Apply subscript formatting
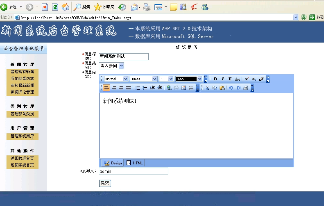This screenshot has height=206, width=324. coord(254,79)
